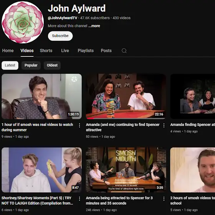Open the Live tab
This screenshot has height=215, width=215.
pos(65,51)
